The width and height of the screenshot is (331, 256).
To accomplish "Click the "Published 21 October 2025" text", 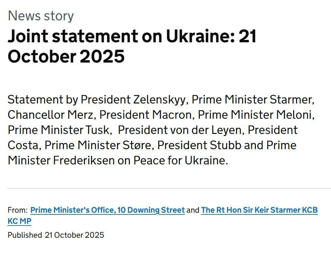I will [56, 235].
